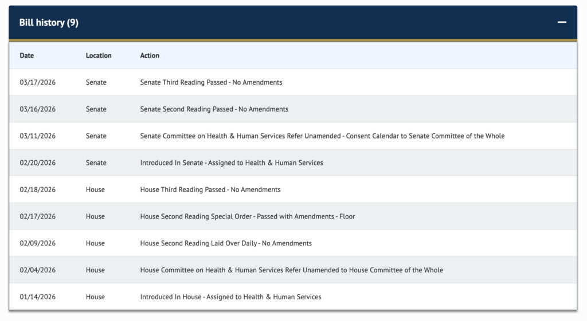This screenshot has height=321, width=587.
Task: Click Senate location in 03/16/2026 row
Action: coord(96,109)
